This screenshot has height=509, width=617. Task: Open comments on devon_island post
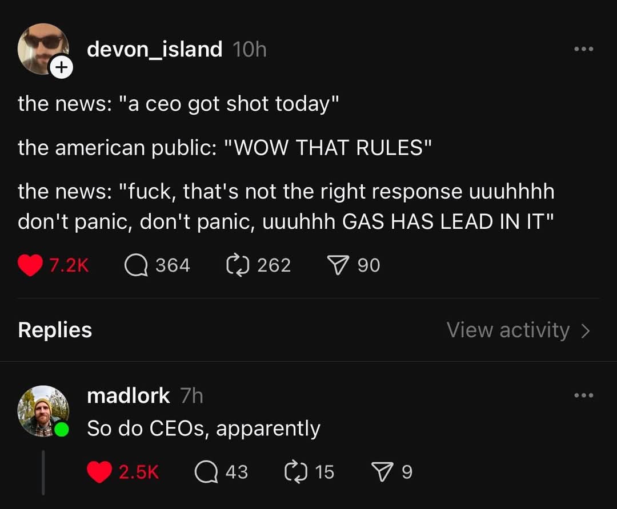point(136,265)
